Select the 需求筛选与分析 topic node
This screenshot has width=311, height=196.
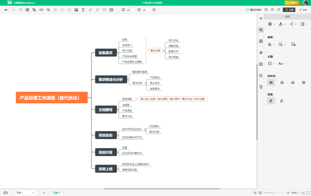point(111,79)
